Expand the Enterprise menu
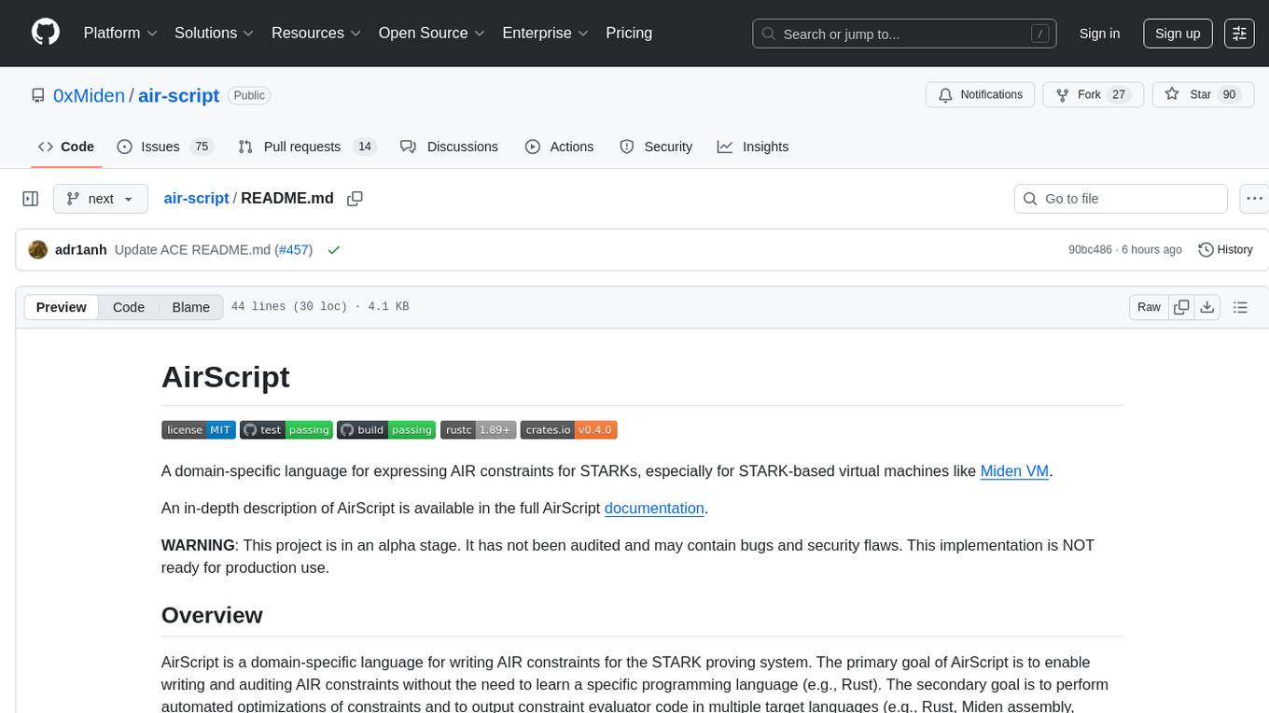This screenshot has width=1269, height=713. tap(546, 33)
